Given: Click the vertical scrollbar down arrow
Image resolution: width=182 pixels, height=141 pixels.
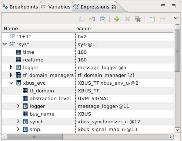Looking at the screenshot, I should [177, 130].
